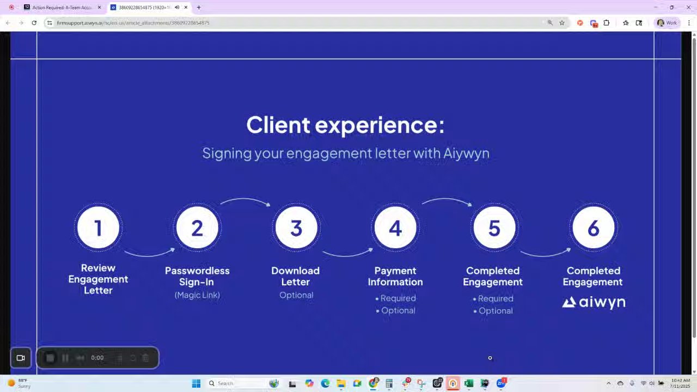This screenshot has height=392, width=697.
Task: Open Zoom from the taskbar
Action: click(x=501, y=383)
